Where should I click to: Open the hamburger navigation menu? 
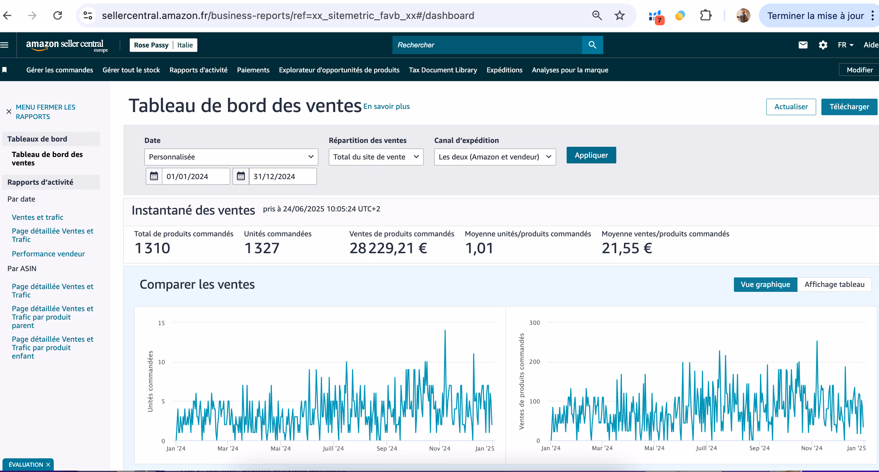pyautogui.click(x=5, y=45)
